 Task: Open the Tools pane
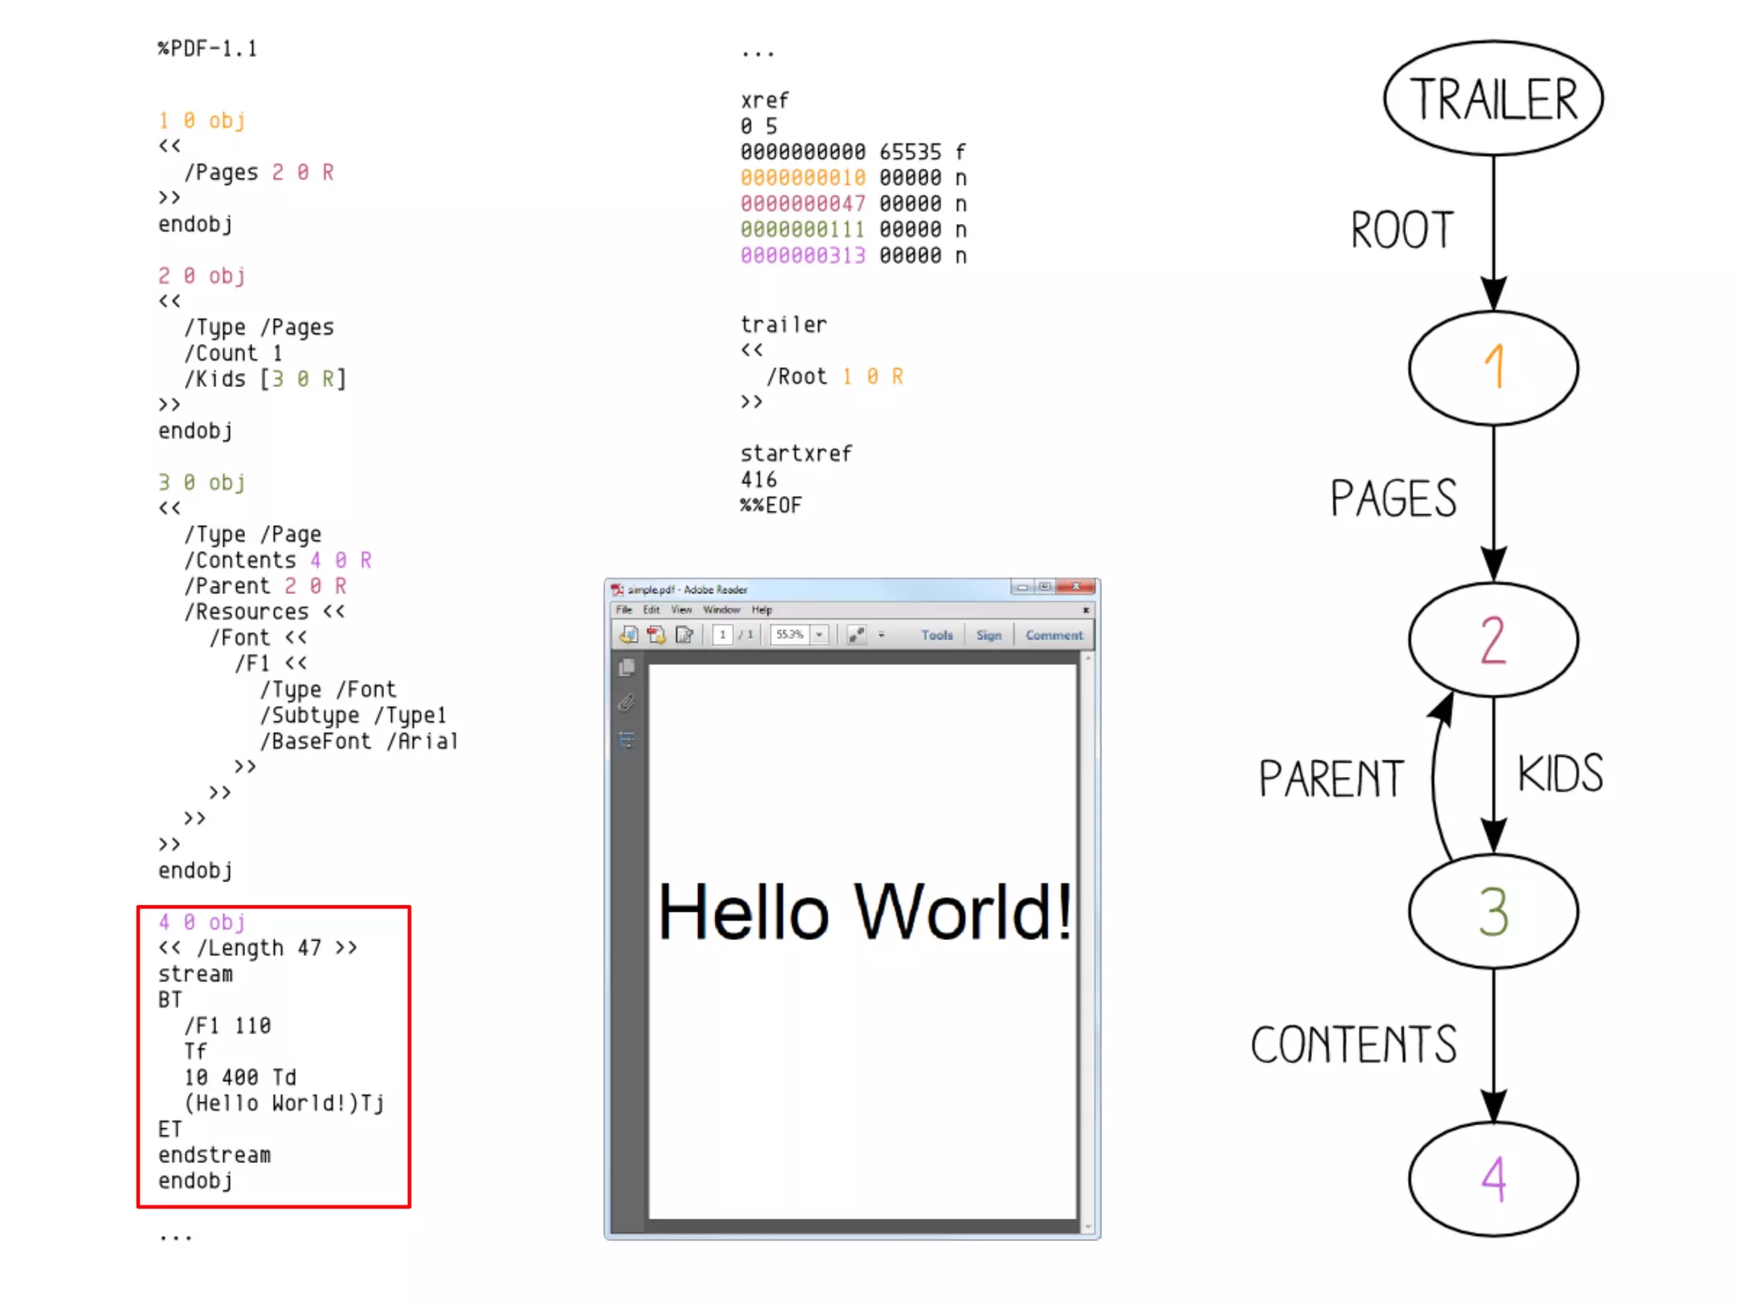click(x=936, y=635)
